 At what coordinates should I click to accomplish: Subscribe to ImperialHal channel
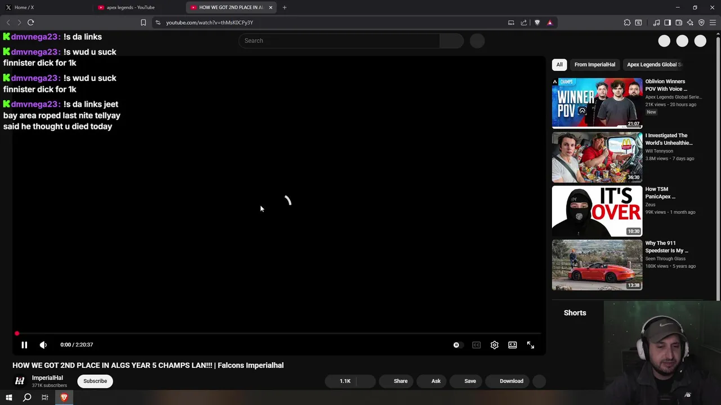[95, 381]
